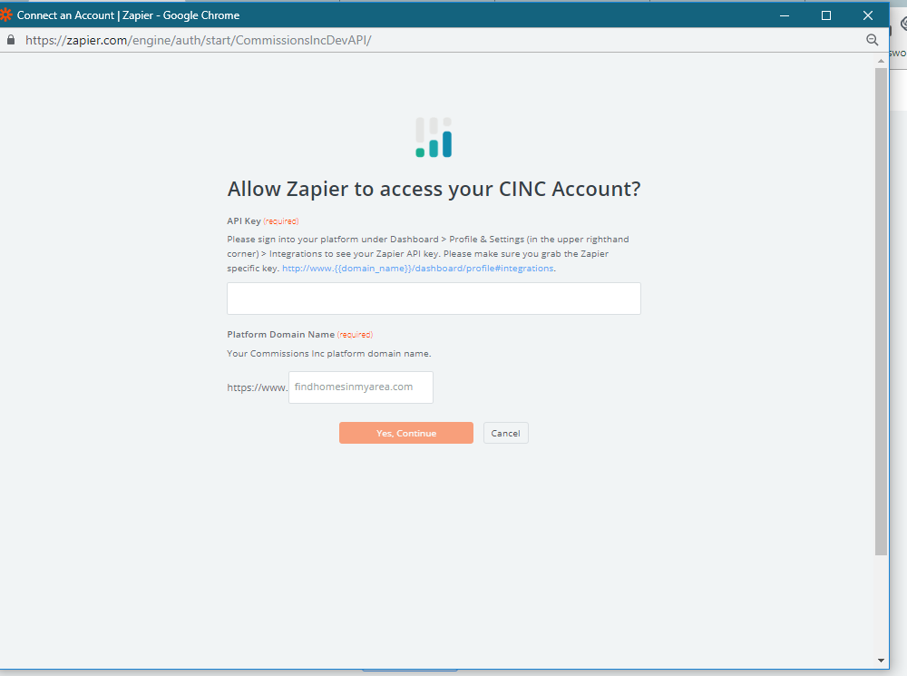Viewport: 907px width, 676px height.
Task: Click the scrollbar down arrow
Action: click(x=881, y=661)
